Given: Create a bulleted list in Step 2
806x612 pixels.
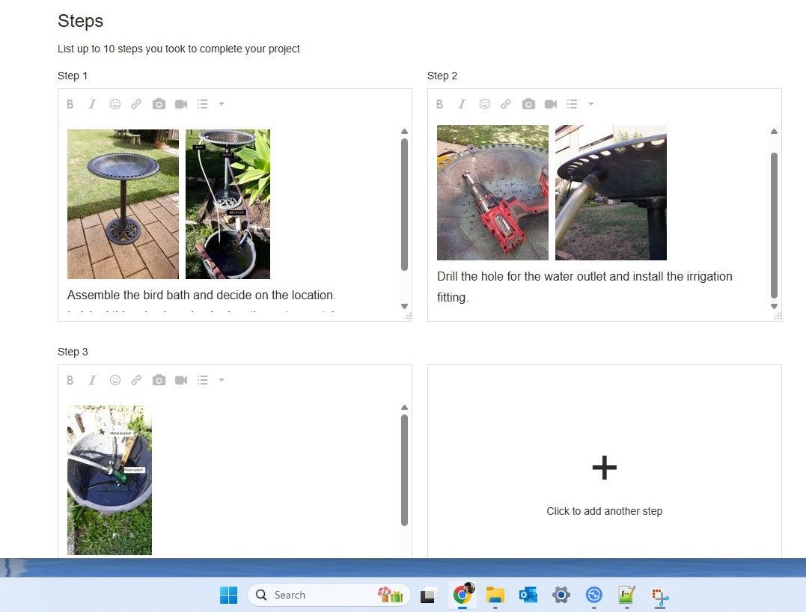Looking at the screenshot, I should point(573,104).
